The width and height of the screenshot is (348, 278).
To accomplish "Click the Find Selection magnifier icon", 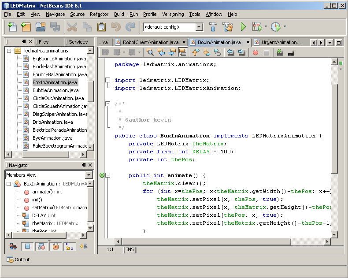I will point(150,52).
